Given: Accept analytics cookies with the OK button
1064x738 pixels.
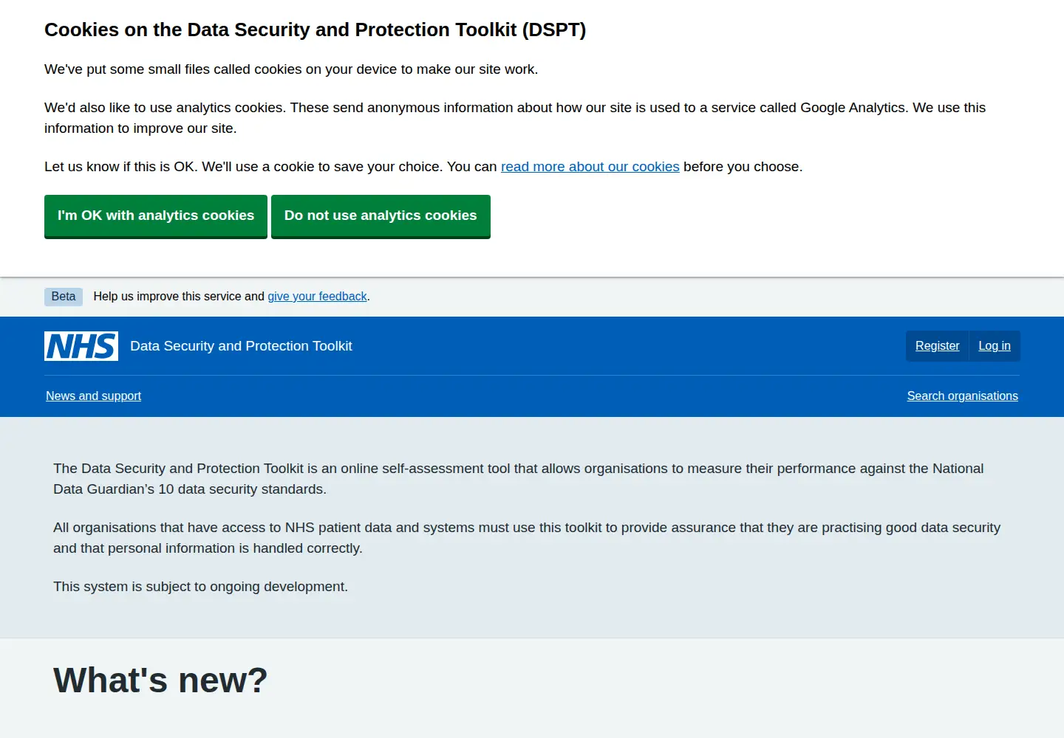Looking at the screenshot, I should tap(156, 216).
